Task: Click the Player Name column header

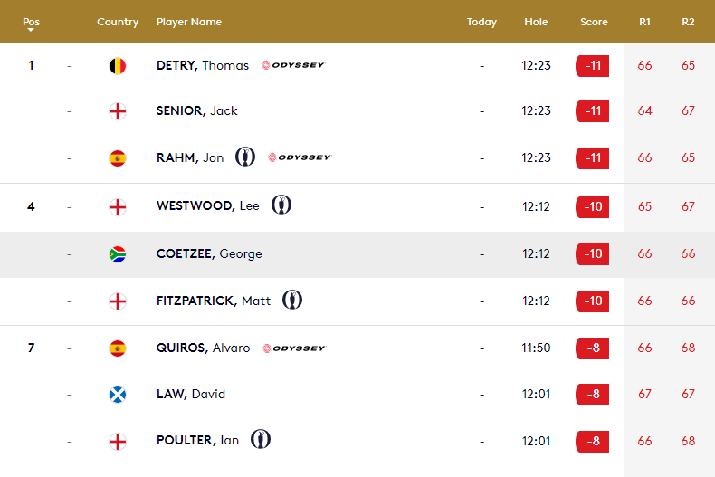Action: click(189, 22)
